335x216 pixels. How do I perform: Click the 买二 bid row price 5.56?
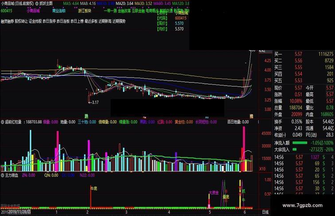pyautogui.click(x=298, y=61)
